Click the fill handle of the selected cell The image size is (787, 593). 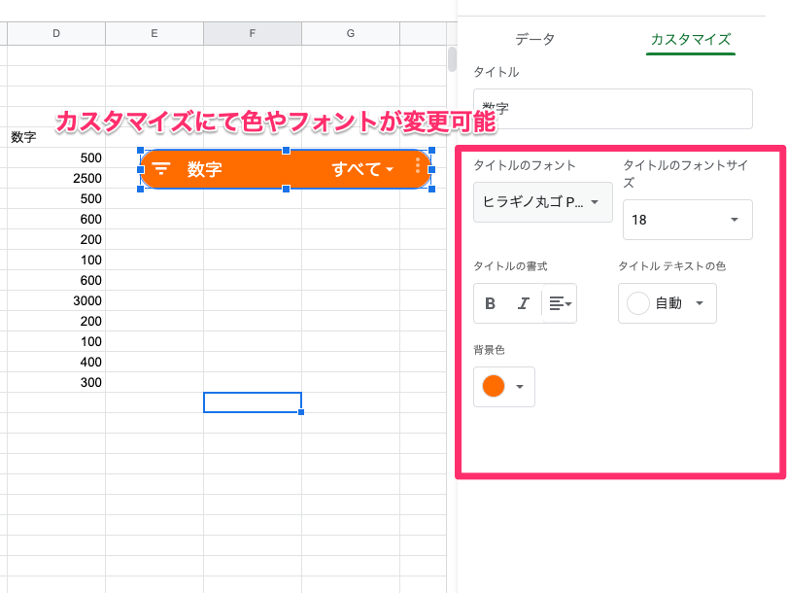click(301, 412)
